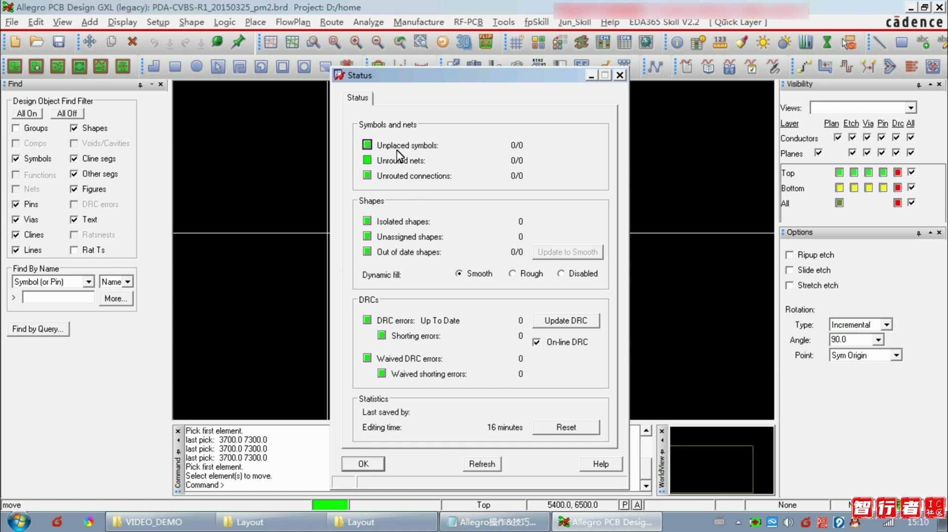Image resolution: width=948 pixels, height=532 pixels.
Task: Open the Setup menu
Action: [158, 22]
